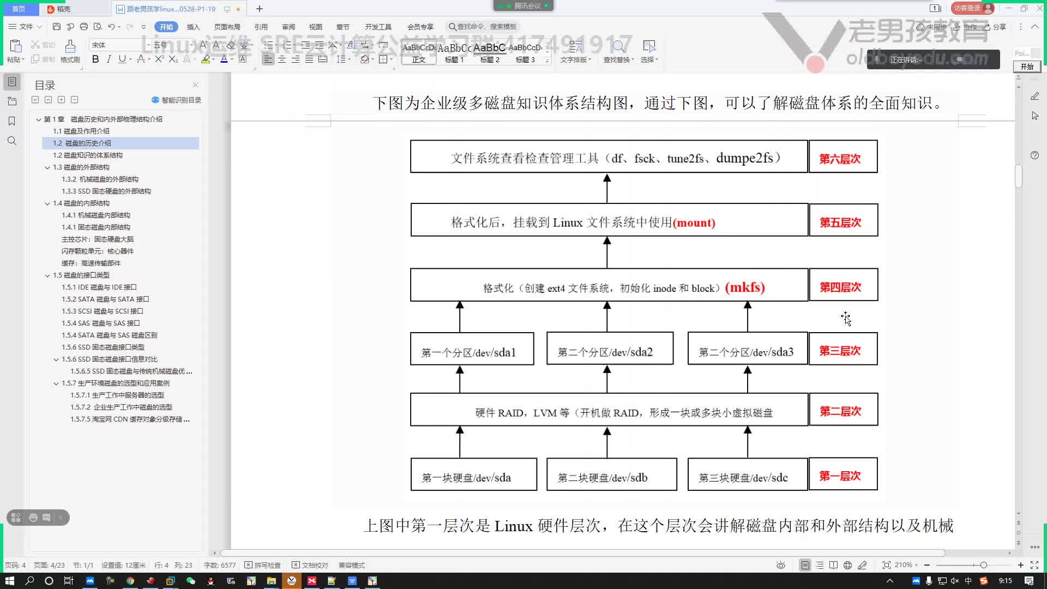The height and width of the screenshot is (589, 1047).
Task: Apply 正文 body style
Action: [x=419, y=53]
